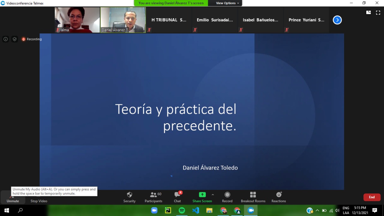384x216 pixels.
Task: Open the View Options dropdown
Action: [x=228, y=3]
